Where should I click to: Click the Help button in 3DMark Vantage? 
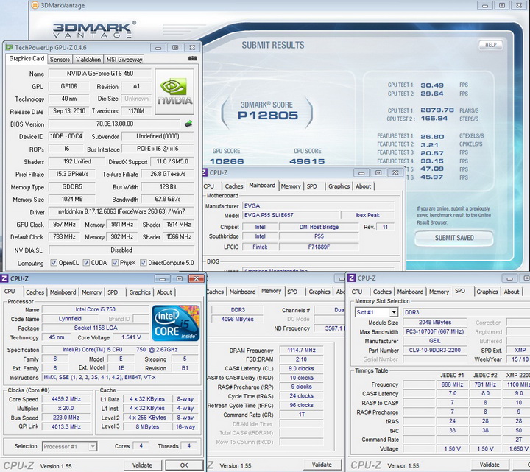(491, 45)
